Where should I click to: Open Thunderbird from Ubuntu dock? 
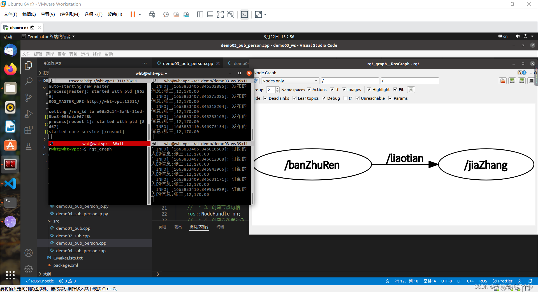tap(10, 50)
